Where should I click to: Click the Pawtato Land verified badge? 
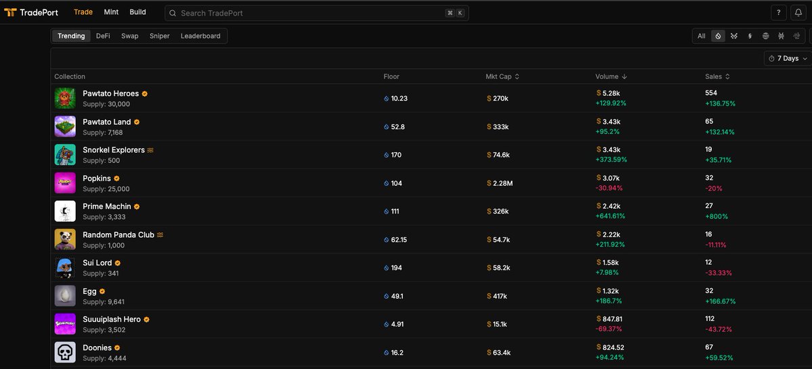coord(137,122)
